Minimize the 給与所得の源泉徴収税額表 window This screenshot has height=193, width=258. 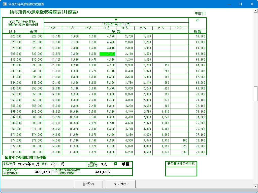[x=229, y=4]
